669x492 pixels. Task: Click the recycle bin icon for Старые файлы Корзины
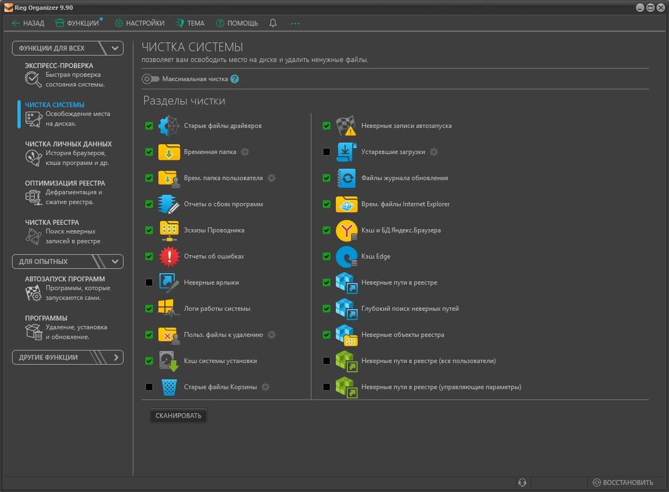[x=169, y=387]
